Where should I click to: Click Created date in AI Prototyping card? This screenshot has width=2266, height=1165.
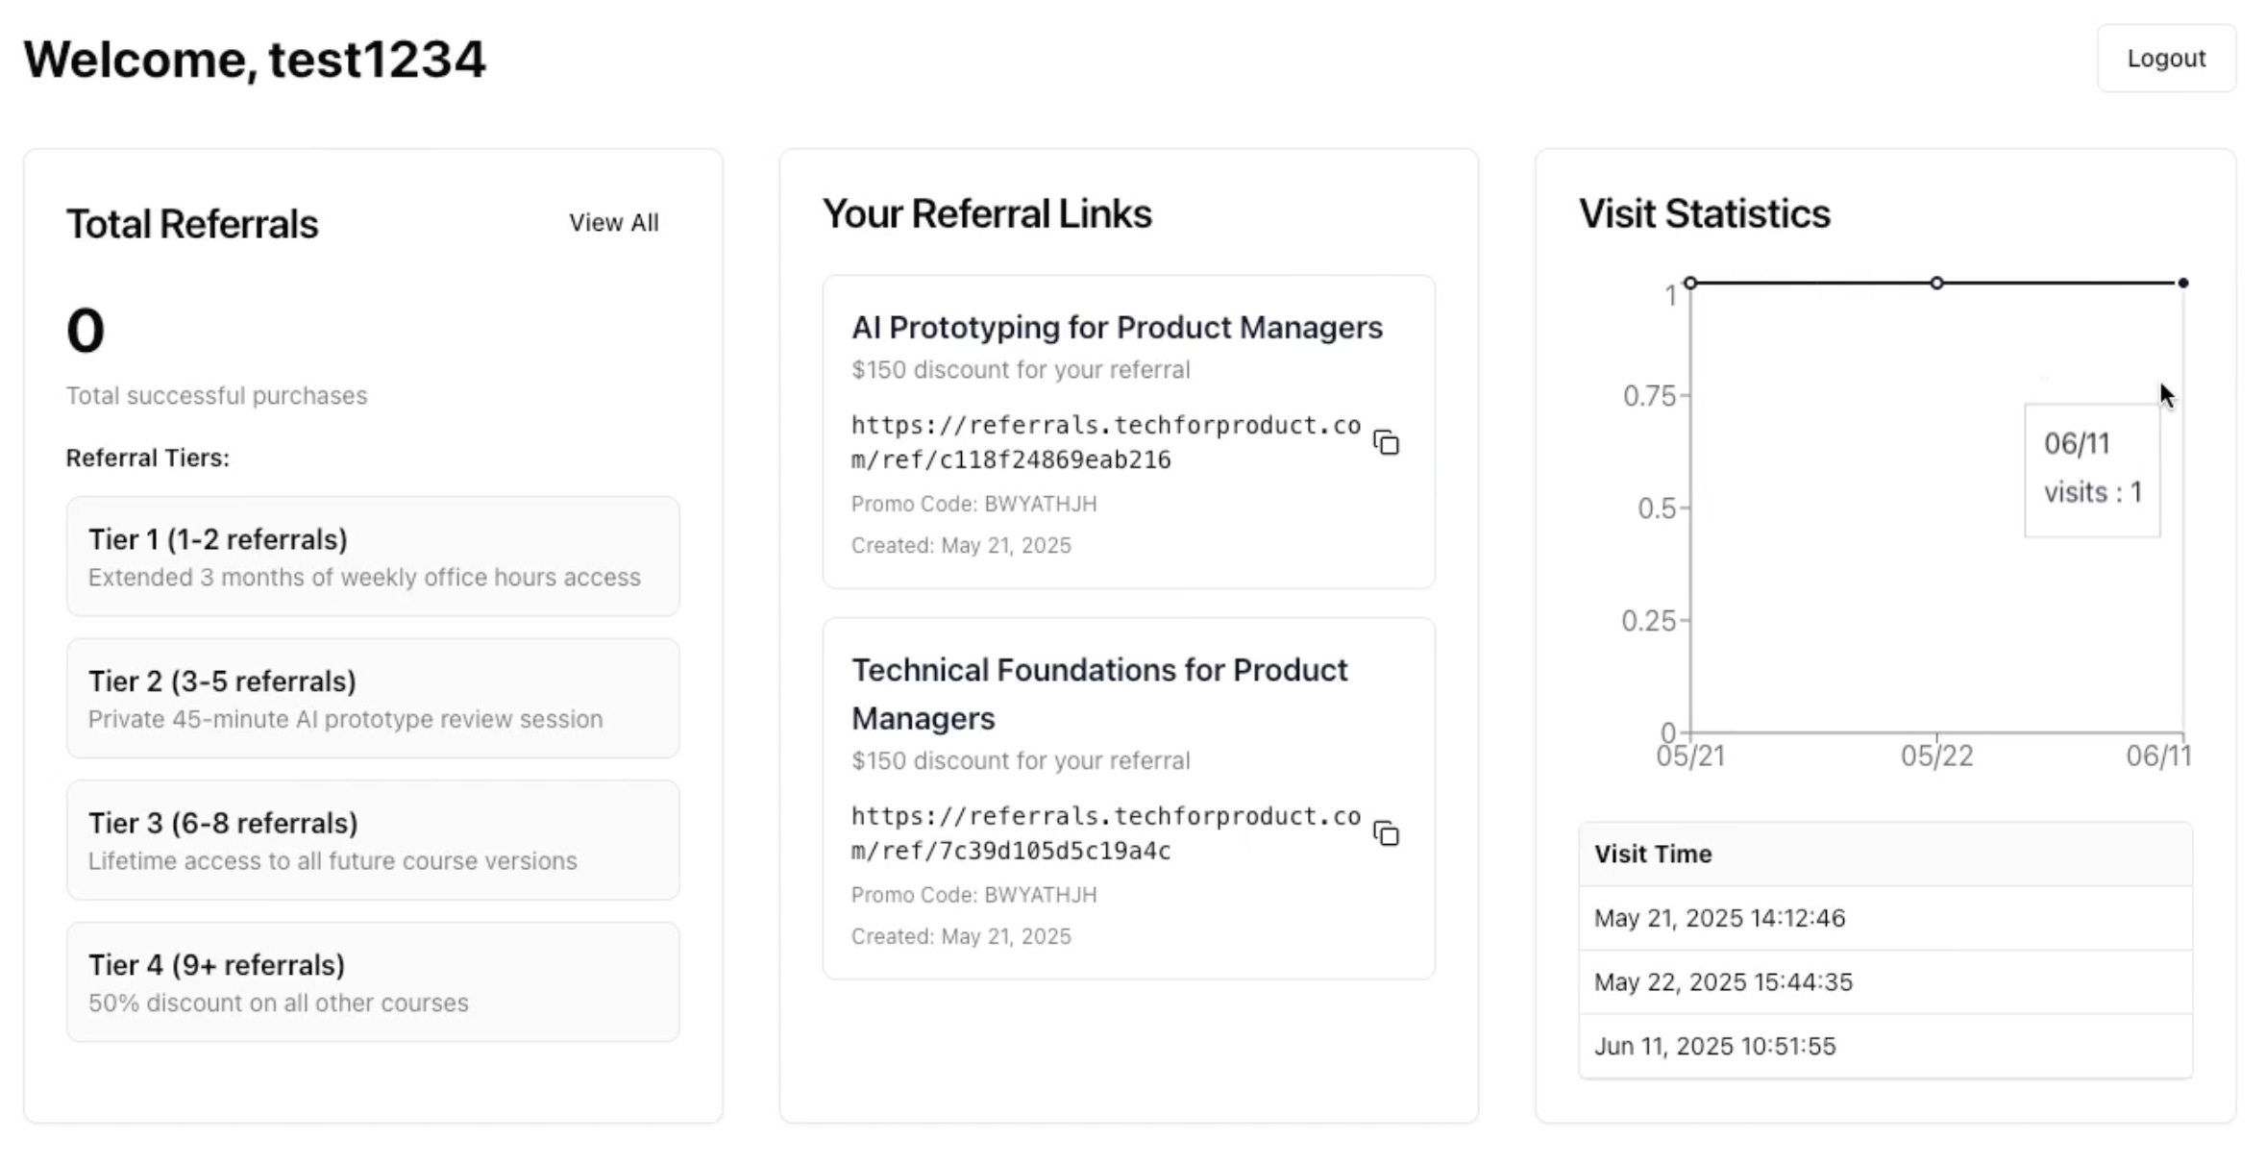pos(961,546)
